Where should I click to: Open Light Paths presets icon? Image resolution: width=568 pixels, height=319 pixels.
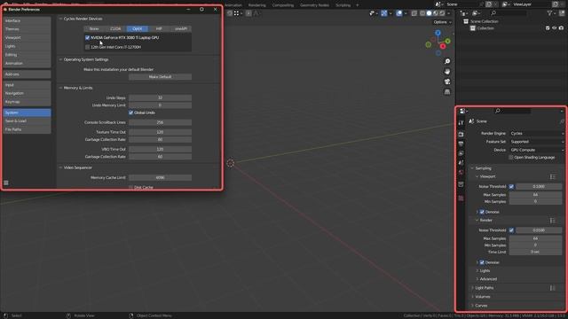(x=552, y=288)
